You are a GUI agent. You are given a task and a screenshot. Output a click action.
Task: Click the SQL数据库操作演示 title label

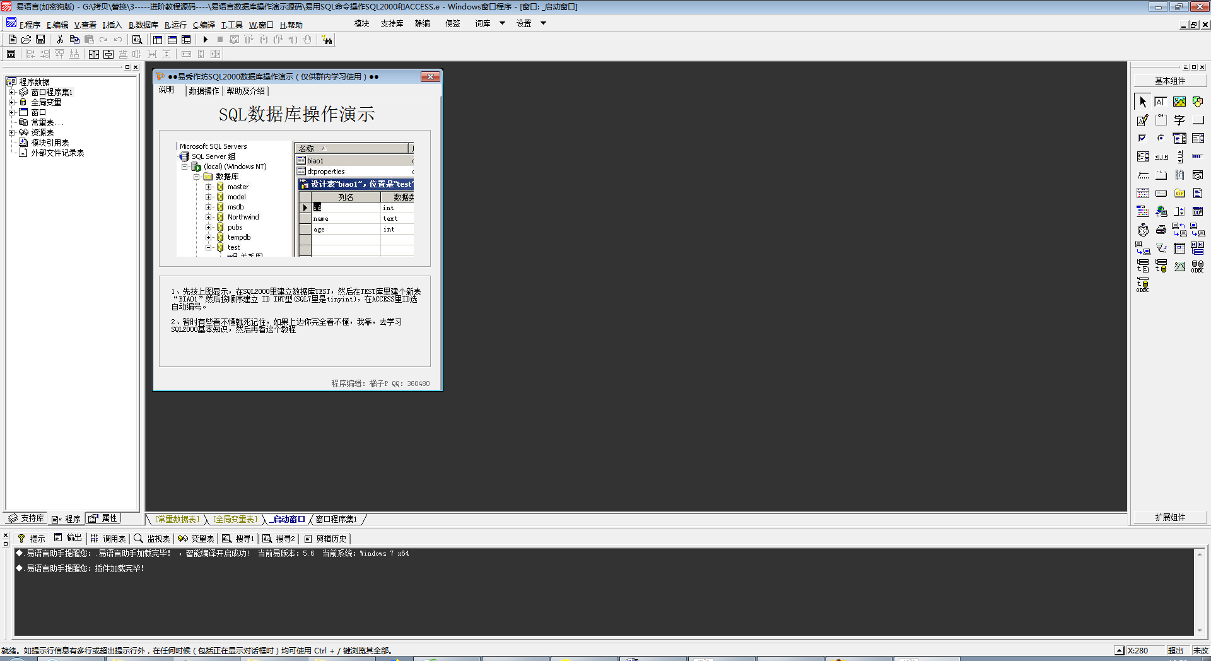pos(296,114)
